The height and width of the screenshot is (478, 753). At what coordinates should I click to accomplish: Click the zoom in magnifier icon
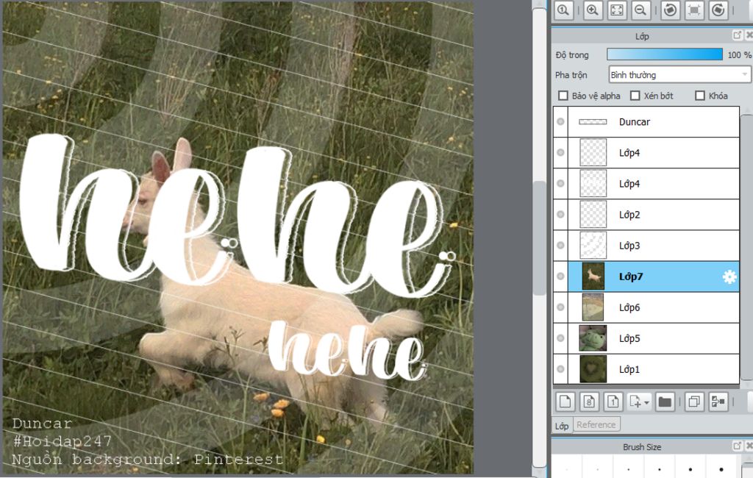[x=593, y=10]
